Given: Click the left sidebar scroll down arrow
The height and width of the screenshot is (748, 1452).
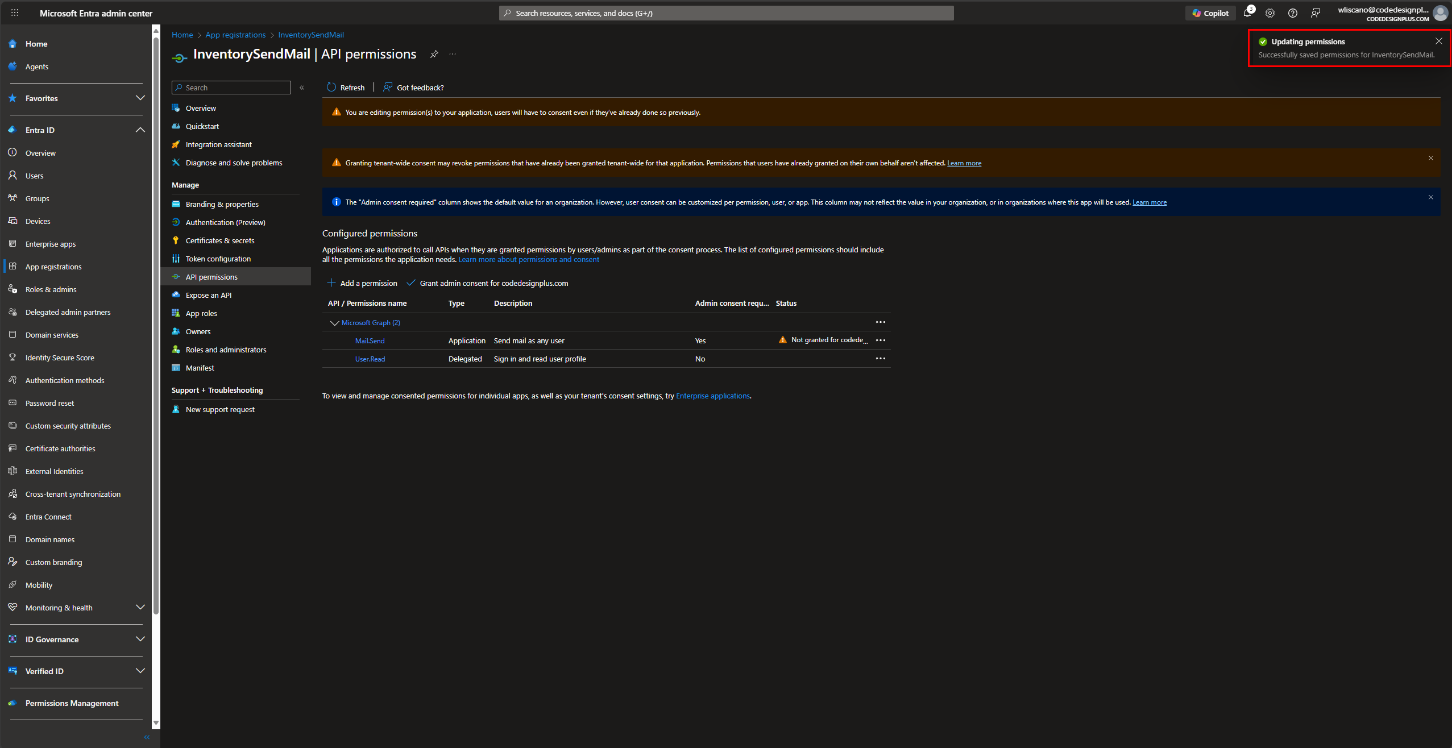Looking at the screenshot, I should (156, 723).
